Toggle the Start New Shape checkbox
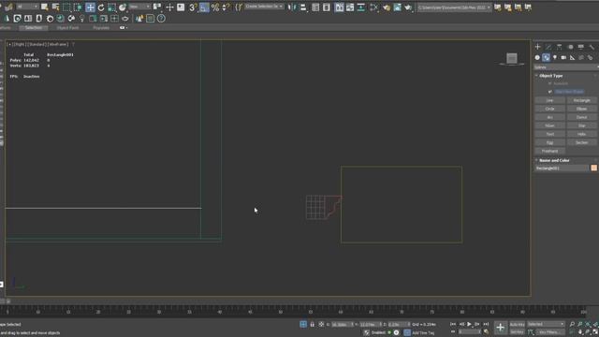This screenshot has height=337, width=599. [550, 92]
